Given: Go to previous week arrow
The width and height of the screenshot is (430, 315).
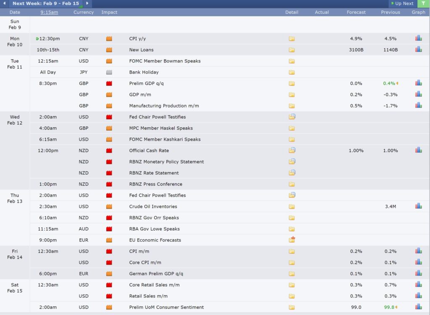Looking at the screenshot, I should pos(4,3).
